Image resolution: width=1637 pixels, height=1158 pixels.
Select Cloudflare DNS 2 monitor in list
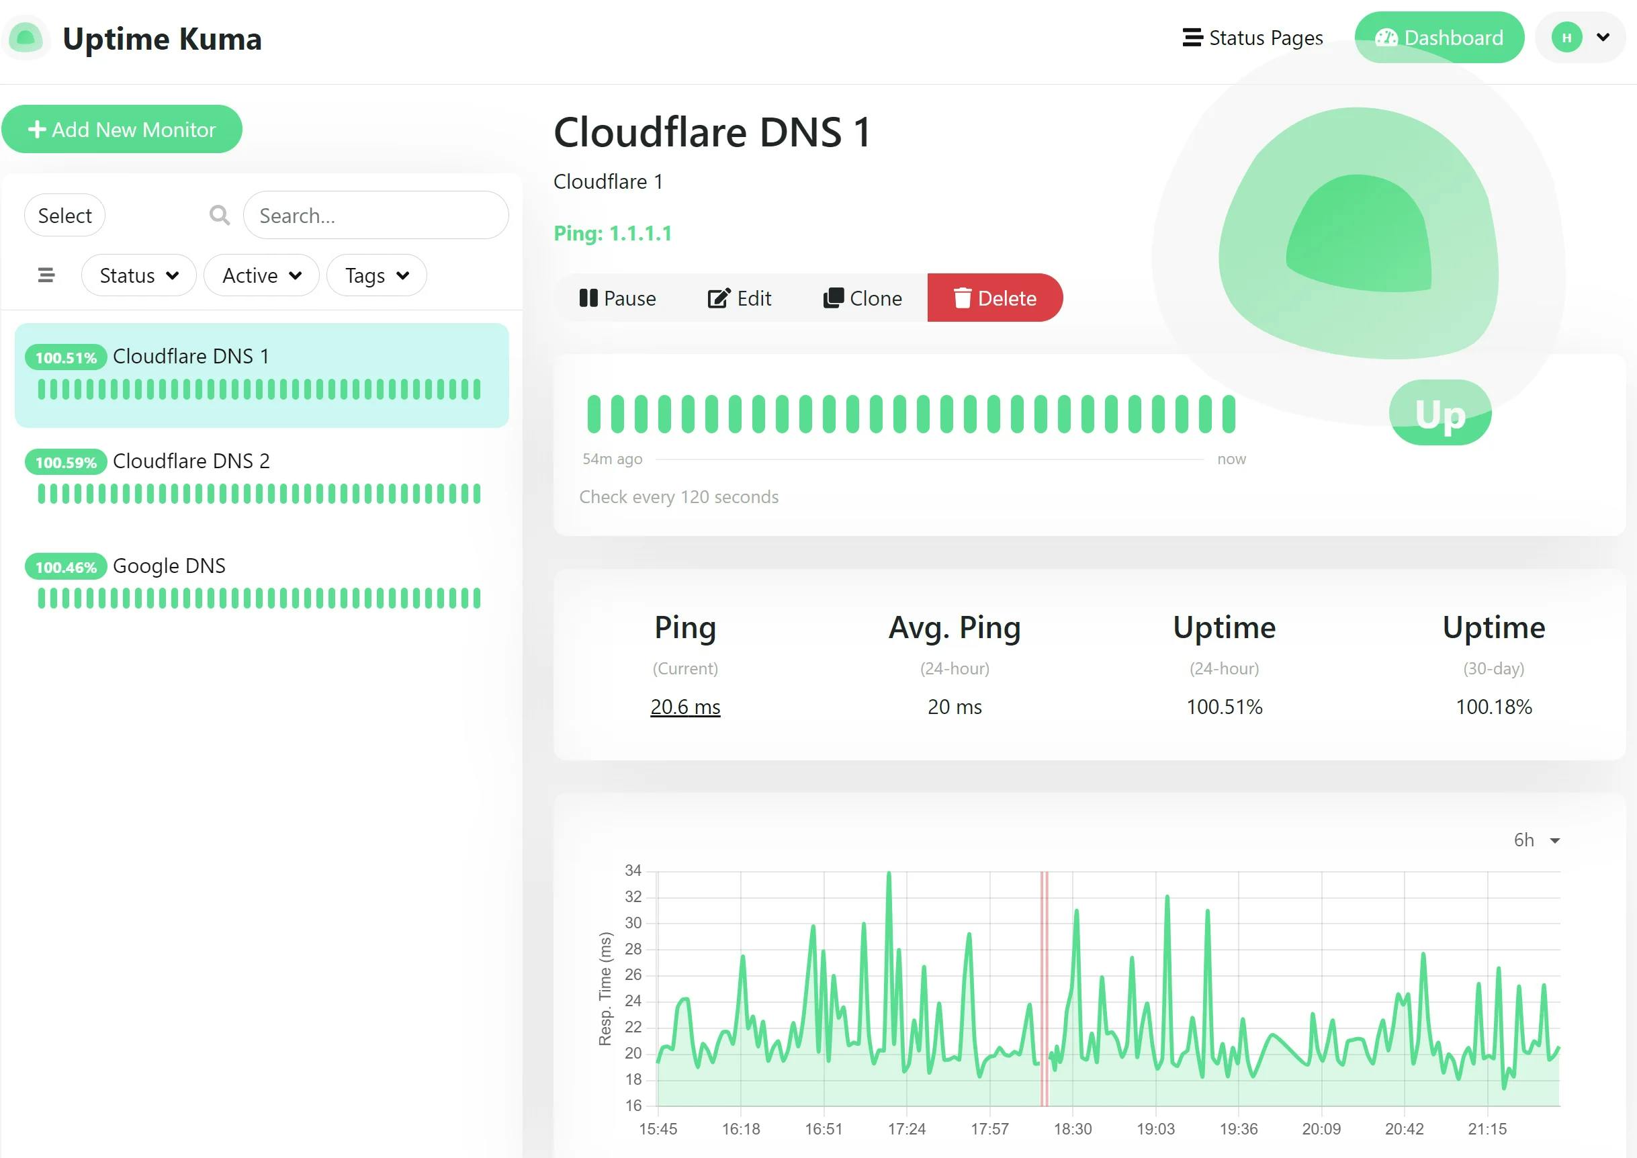click(x=262, y=480)
